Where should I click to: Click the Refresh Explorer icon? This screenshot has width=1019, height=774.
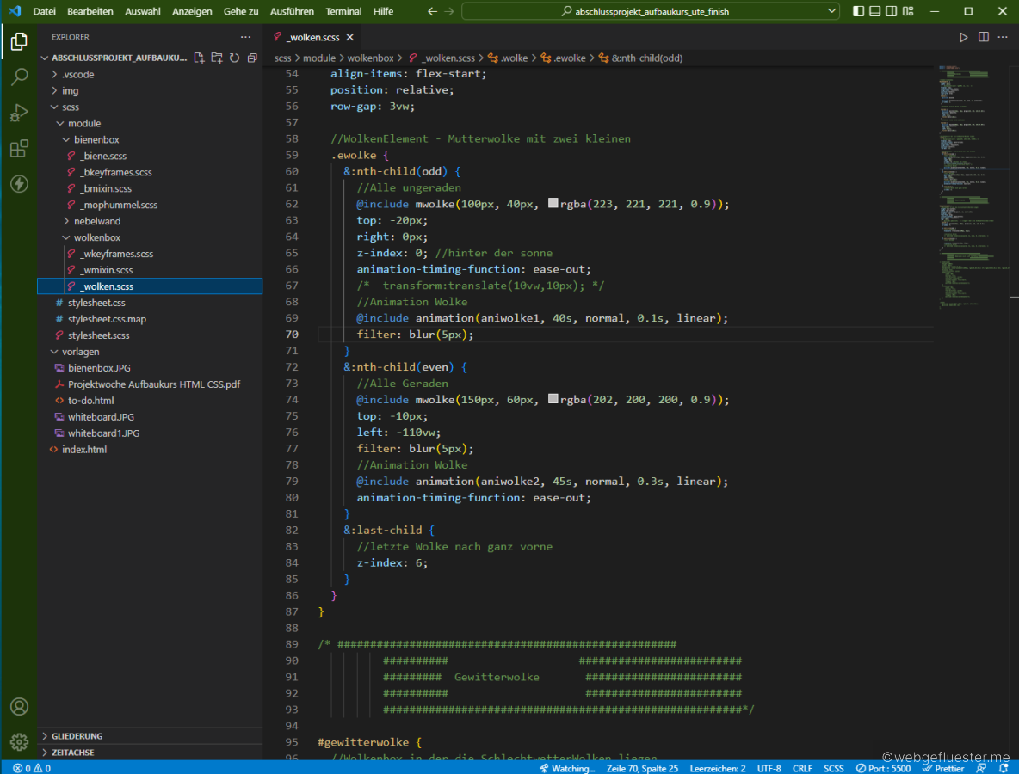pos(234,58)
